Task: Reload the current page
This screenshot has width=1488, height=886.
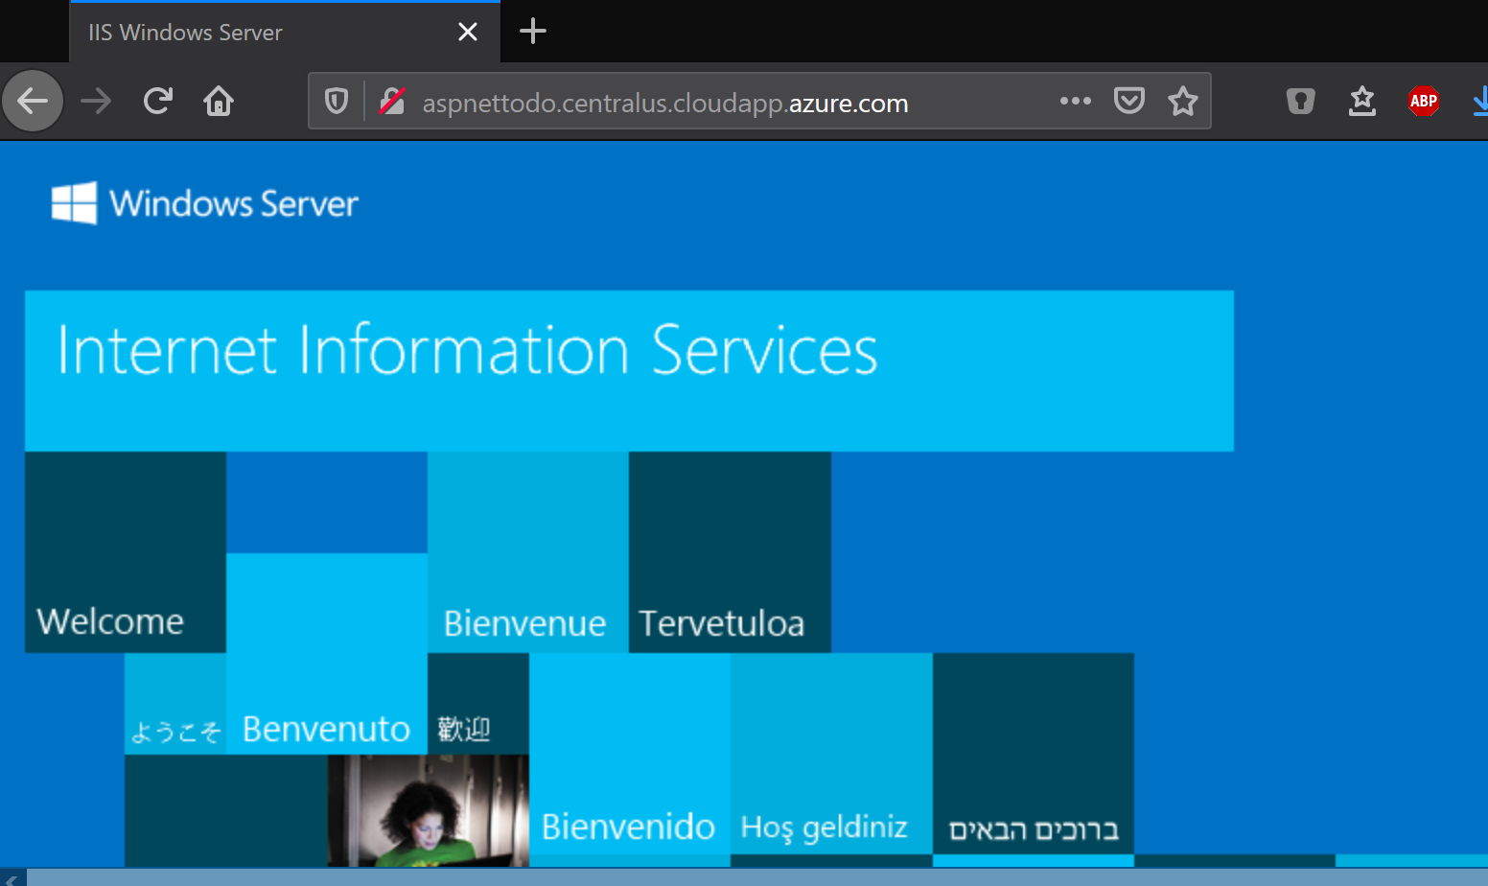Action: point(158,101)
